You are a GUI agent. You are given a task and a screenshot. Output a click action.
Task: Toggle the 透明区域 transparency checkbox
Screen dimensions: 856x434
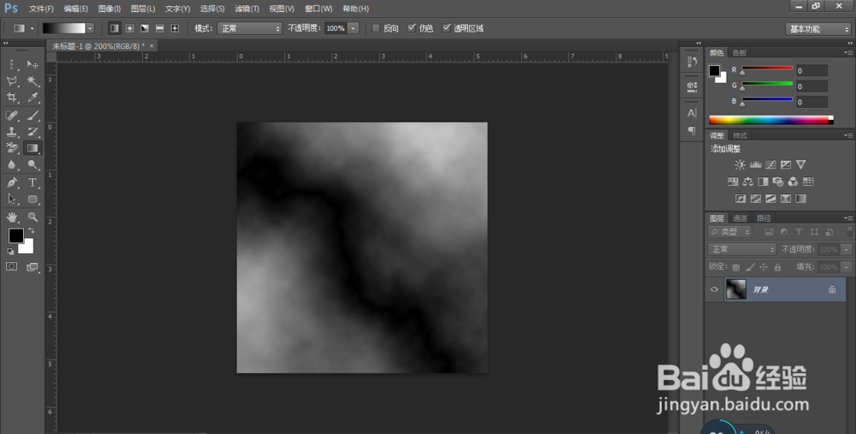(447, 28)
